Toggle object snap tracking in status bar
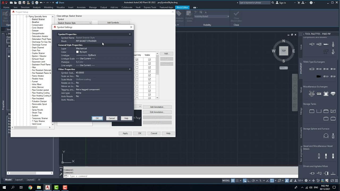The height and width of the screenshot is (191, 340). pyautogui.click(x=268, y=181)
